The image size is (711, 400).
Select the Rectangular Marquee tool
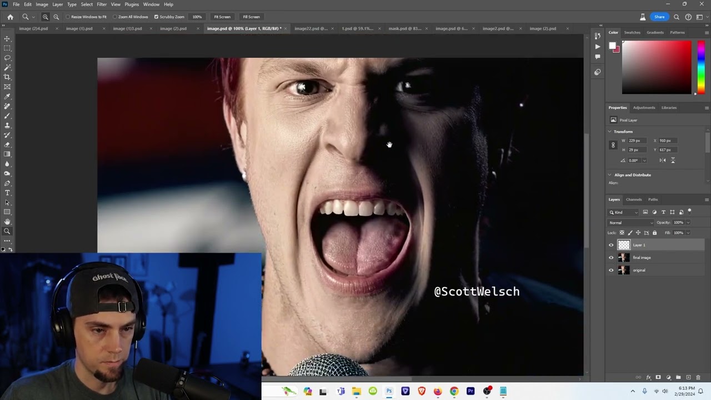pyautogui.click(x=7, y=48)
